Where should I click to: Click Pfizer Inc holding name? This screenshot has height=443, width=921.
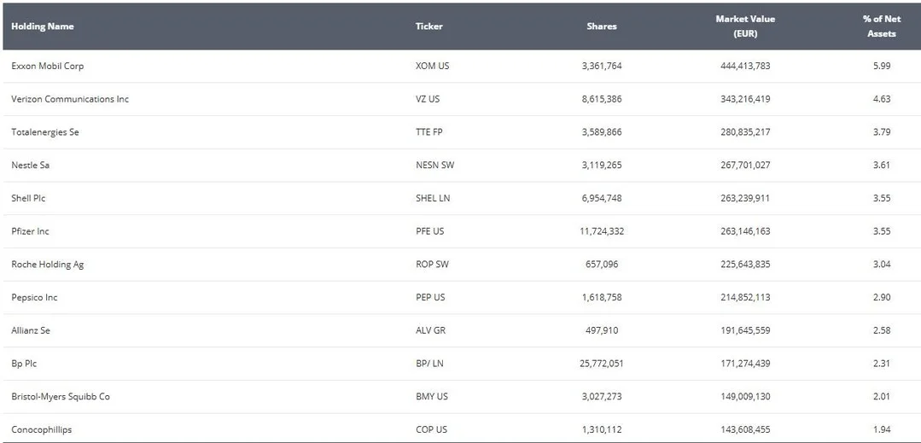point(30,231)
